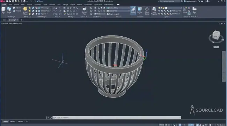Image resolution: width=227 pixels, height=126 pixels.
Task: Open status bar customization menu icon
Action: pyautogui.click(x=225, y=125)
